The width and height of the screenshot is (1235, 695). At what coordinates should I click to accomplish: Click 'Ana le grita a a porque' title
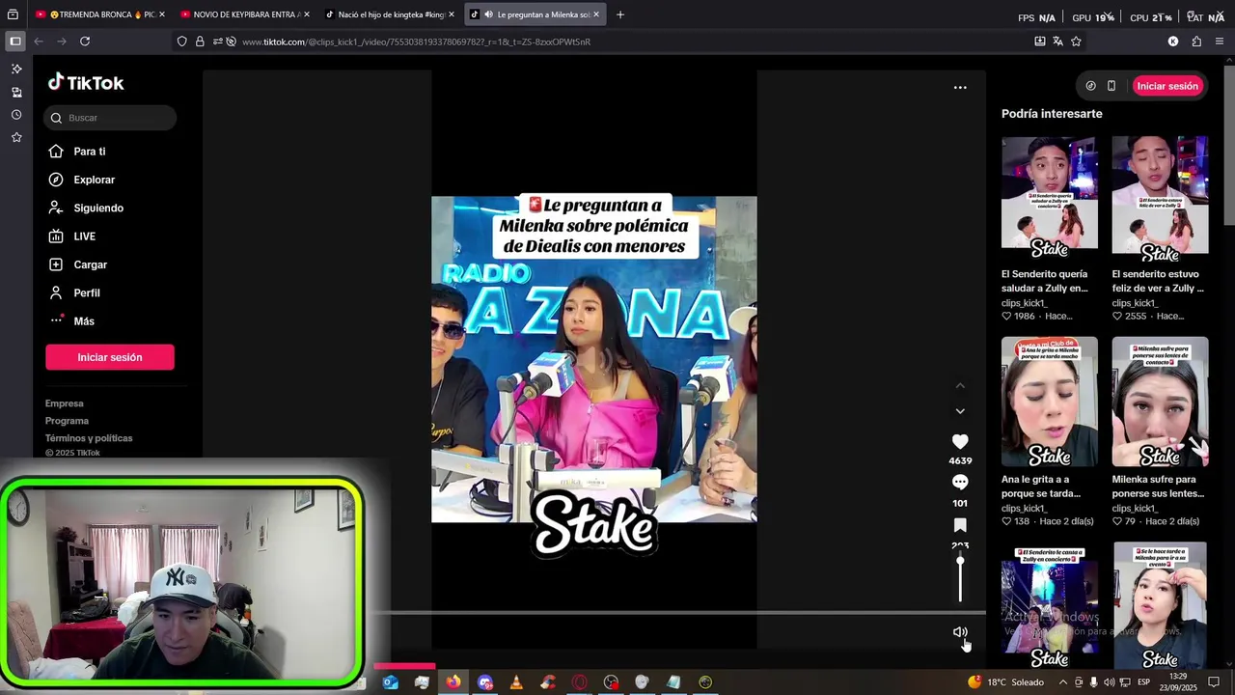tap(1041, 486)
